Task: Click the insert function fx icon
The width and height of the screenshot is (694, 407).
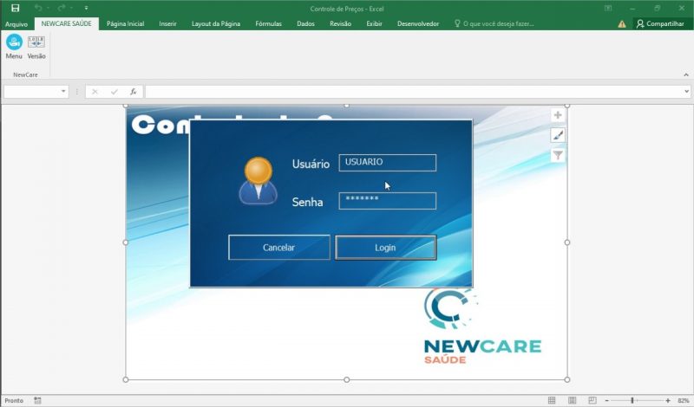Action: (134, 91)
